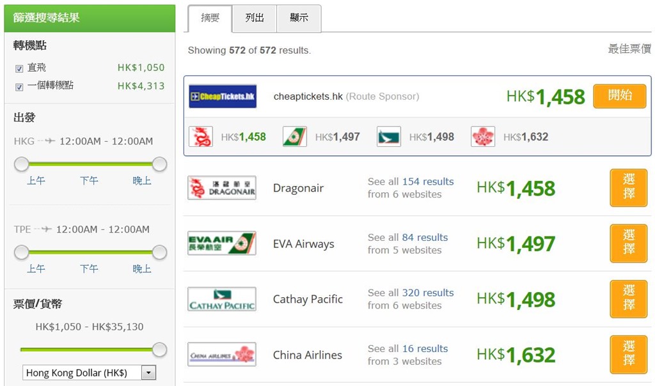The height and width of the screenshot is (386, 655).
Task: Click 選擇 button for Cathay Pacific
Action: pyautogui.click(x=629, y=299)
